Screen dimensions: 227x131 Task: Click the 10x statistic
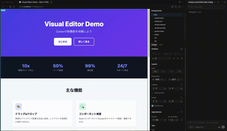click(x=26, y=66)
